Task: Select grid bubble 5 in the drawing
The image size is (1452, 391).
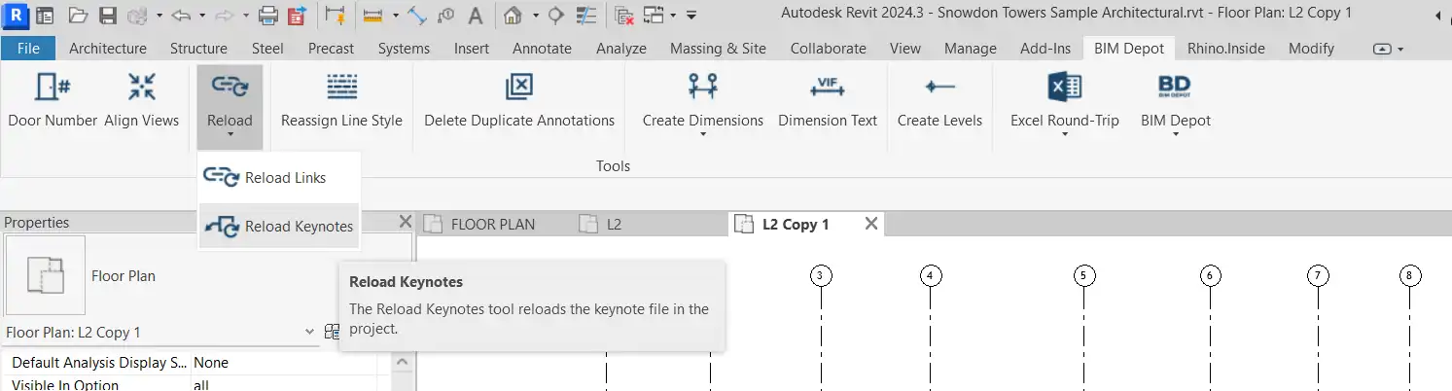Action: tap(1084, 275)
